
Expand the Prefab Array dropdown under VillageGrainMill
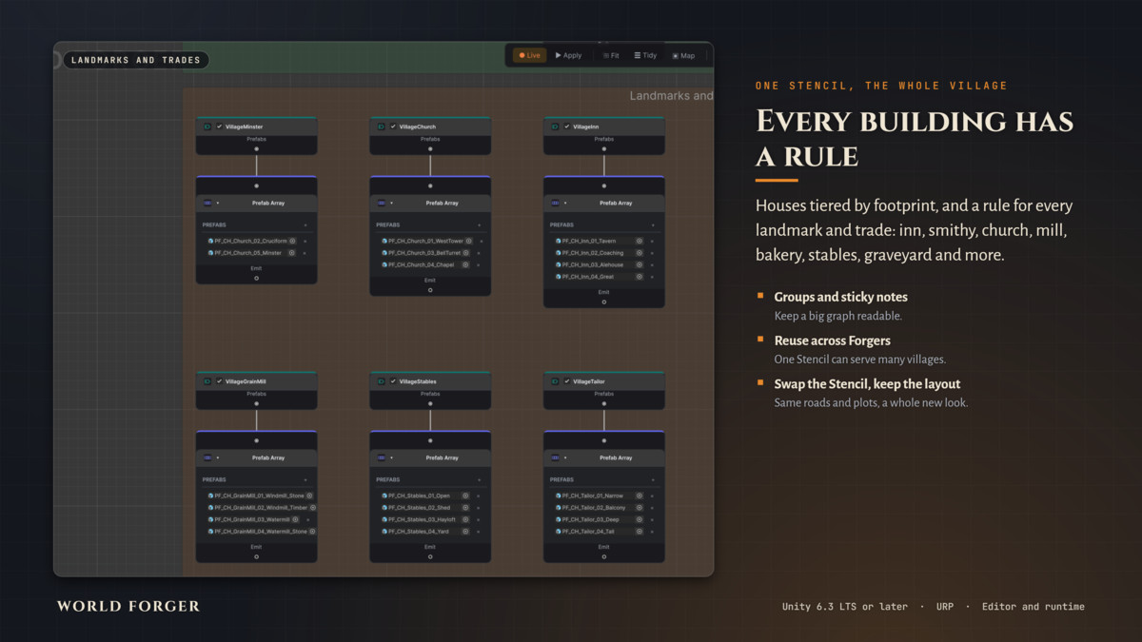point(218,457)
